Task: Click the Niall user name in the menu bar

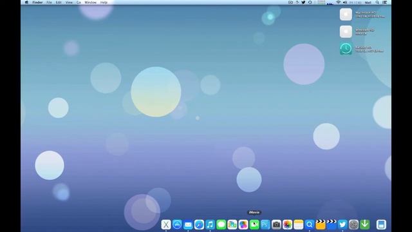Action: click(x=368, y=3)
